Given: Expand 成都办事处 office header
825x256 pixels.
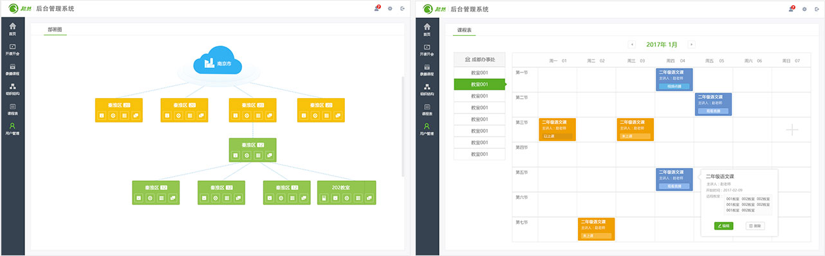Looking at the screenshot, I should click(x=479, y=59).
